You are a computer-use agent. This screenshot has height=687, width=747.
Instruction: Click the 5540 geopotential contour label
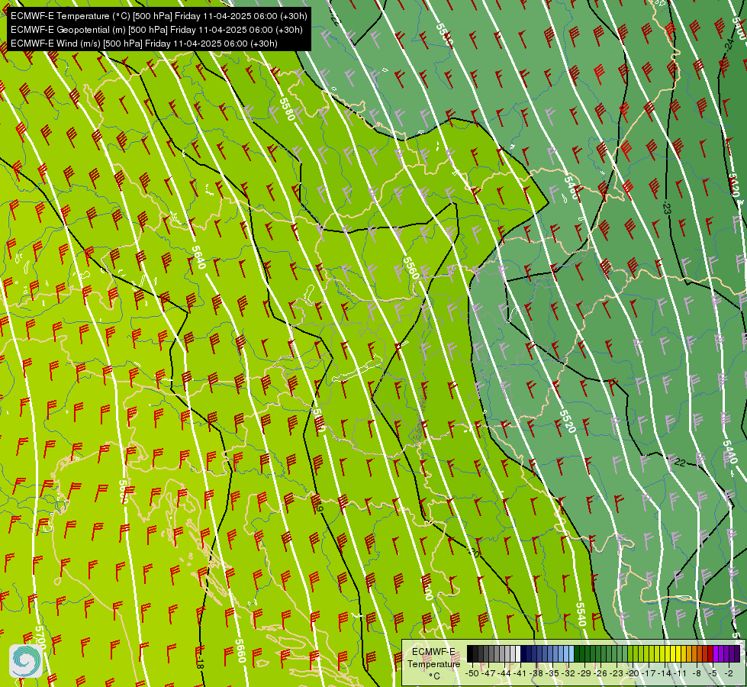[580, 614]
